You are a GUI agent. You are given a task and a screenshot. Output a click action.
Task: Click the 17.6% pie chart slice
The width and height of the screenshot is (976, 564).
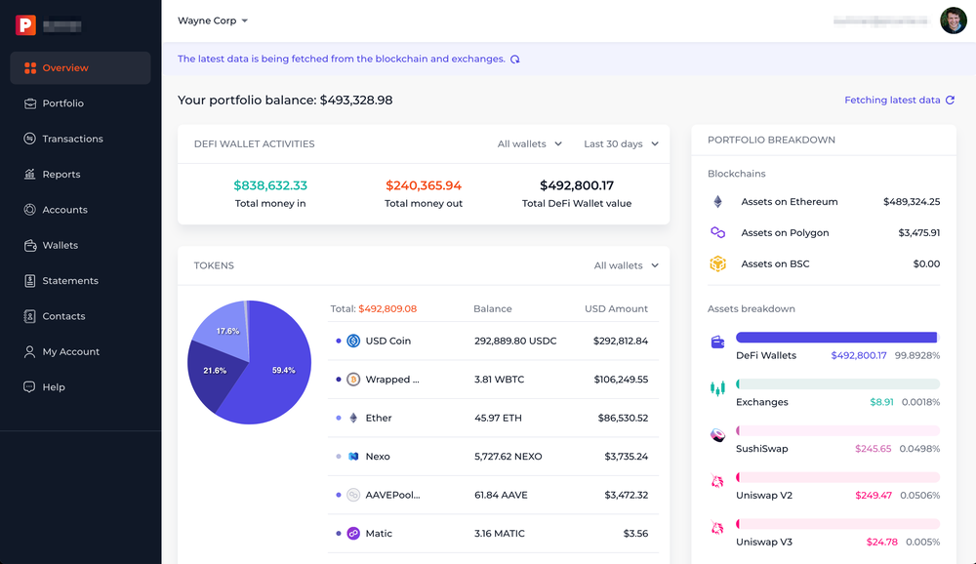coord(227,331)
